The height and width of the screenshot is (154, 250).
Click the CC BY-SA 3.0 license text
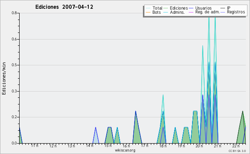(237, 151)
